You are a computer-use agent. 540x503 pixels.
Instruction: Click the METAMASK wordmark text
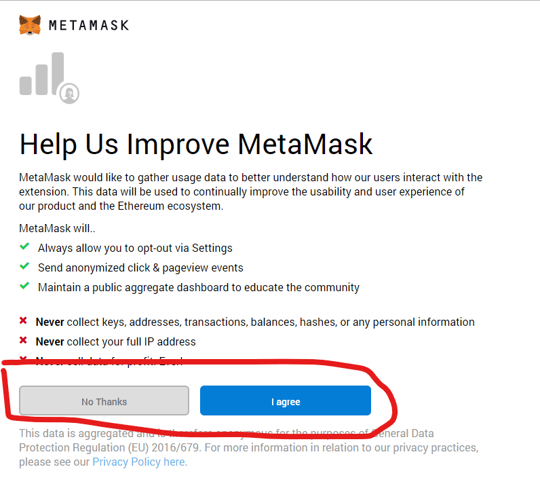coord(89,26)
